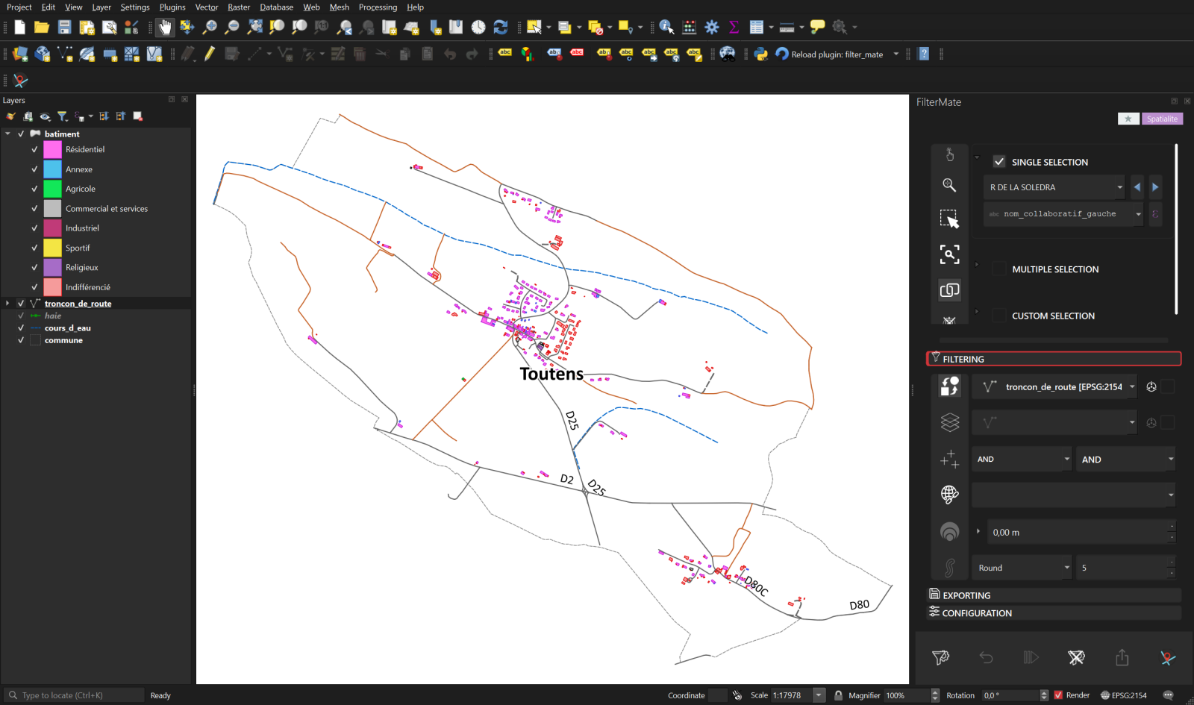Open the troncon_de_route EPSG:2154 layer dropdown

coord(1055,386)
